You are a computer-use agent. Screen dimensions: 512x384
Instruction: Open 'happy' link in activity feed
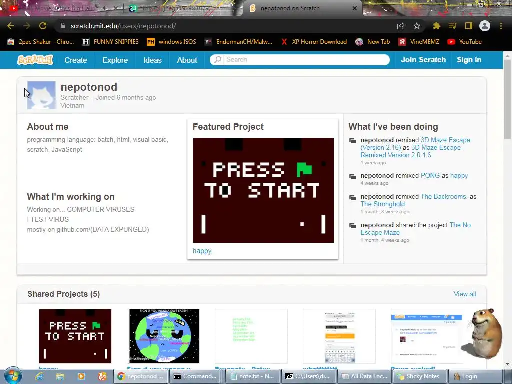(459, 175)
